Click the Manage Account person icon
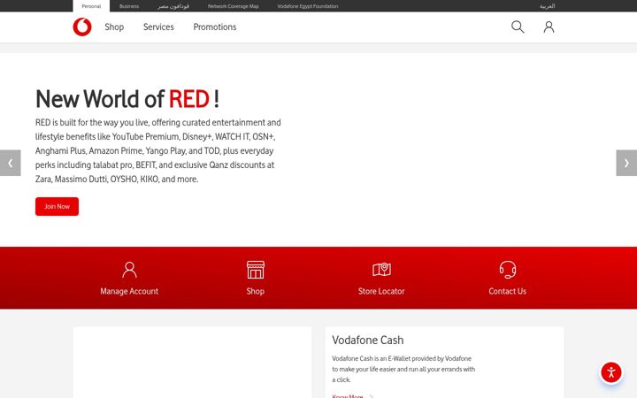Image resolution: width=637 pixels, height=398 pixels. [129, 270]
